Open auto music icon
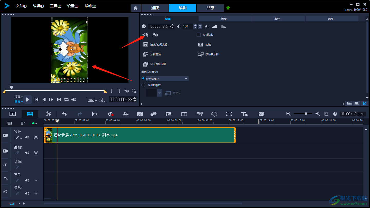 coord(140,114)
